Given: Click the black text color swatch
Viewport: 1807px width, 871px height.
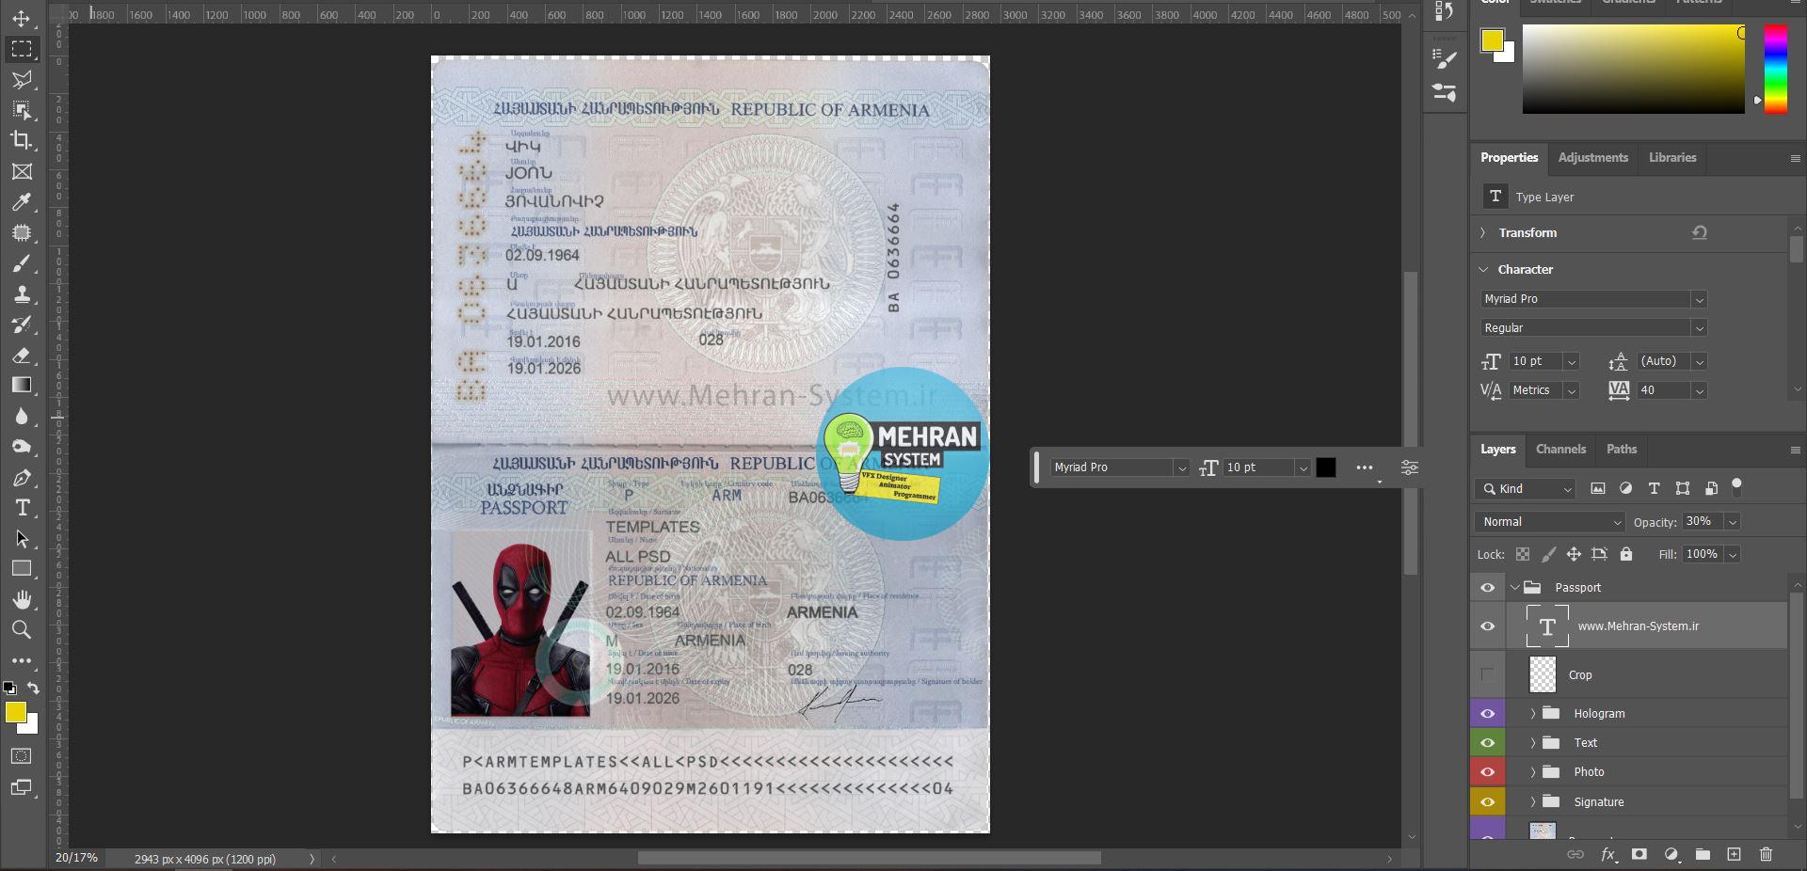Looking at the screenshot, I should (x=1325, y=467).
